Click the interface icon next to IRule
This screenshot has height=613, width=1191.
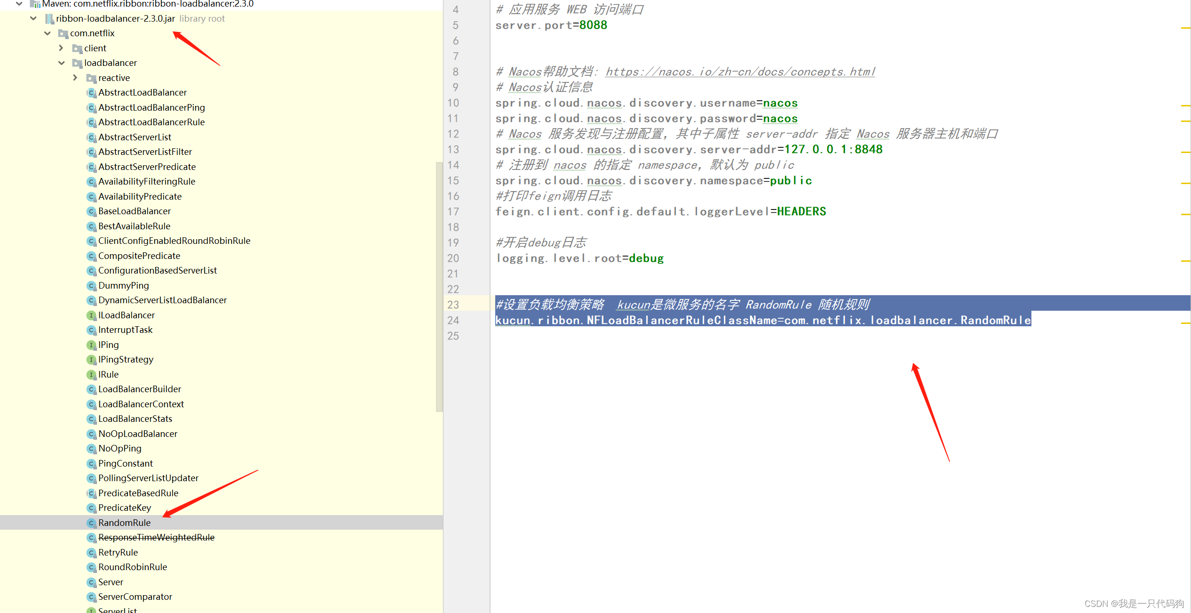91,374
